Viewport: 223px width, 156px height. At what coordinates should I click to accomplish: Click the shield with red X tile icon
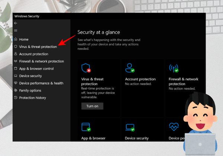pos(86,68)
